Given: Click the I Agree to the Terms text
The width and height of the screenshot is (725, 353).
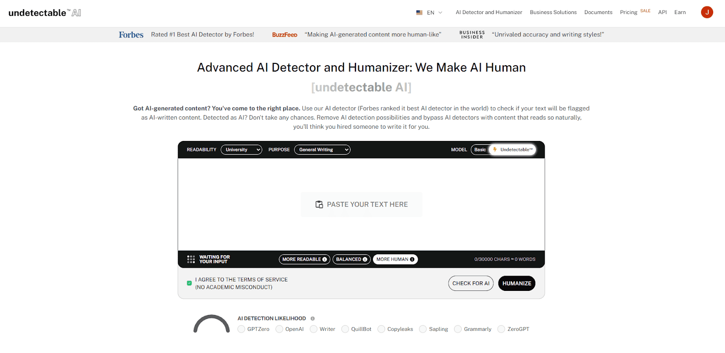Looking at the screenshot, I should (242, 283).
